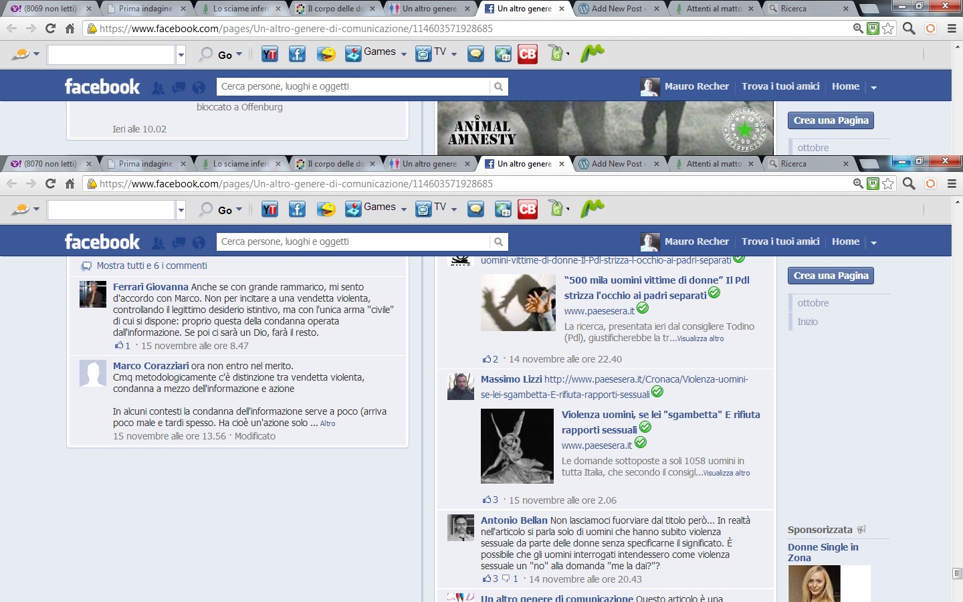The width and height of the screenshot is (963, 602).
Task: Open account dropdown arrow beside Home in lower window
Action: point(873,243)
